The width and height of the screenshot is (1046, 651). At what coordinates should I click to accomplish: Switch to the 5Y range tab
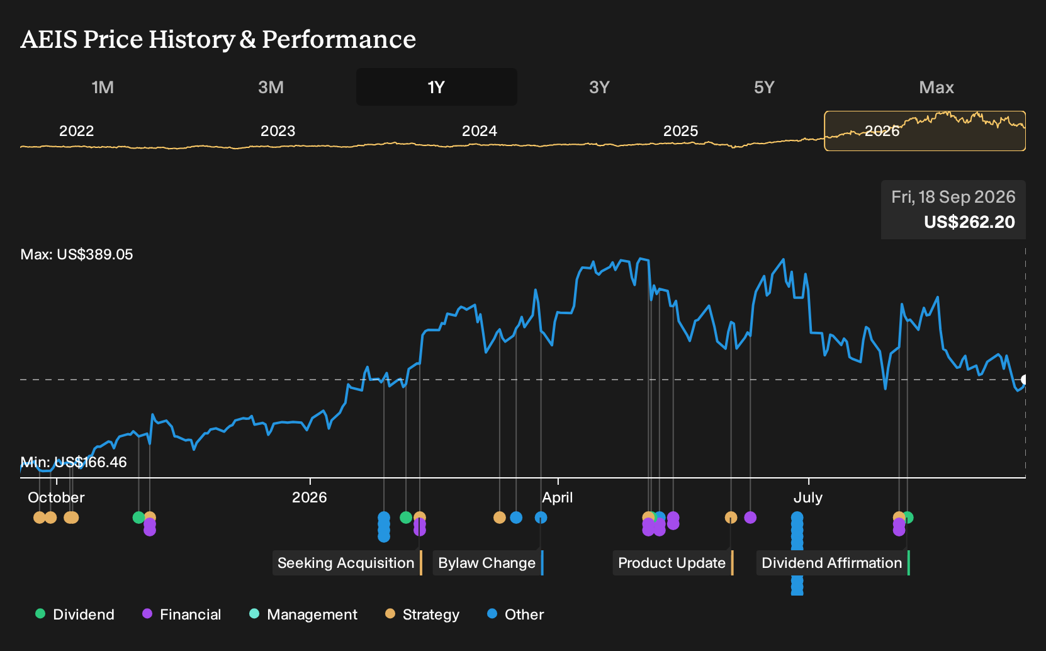(764, 87)
